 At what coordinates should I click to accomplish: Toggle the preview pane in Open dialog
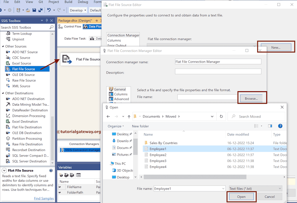pos(270,126)
